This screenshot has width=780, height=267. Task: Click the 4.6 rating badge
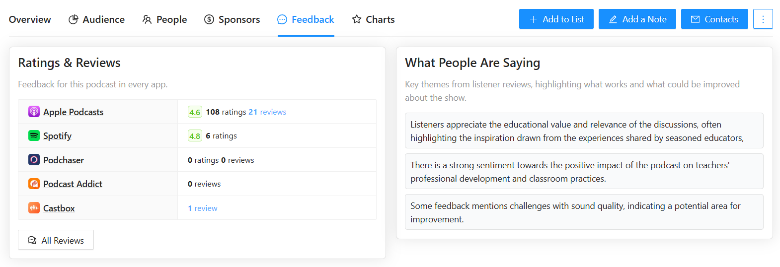click(x=195, y=112)
